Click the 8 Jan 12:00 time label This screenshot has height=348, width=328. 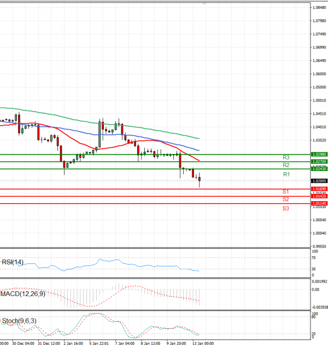click(x=150, y=344)
